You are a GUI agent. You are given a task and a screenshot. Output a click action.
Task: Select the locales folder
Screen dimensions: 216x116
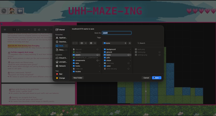tap(86, 71)
